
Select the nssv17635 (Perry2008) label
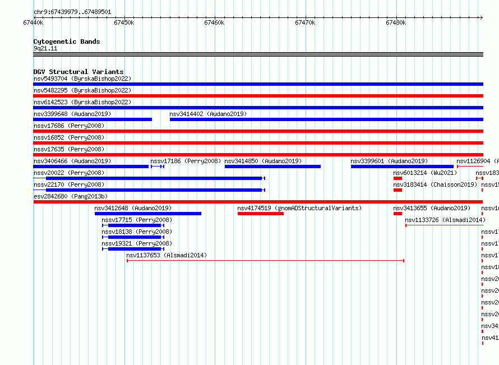[x=69, y=149]
